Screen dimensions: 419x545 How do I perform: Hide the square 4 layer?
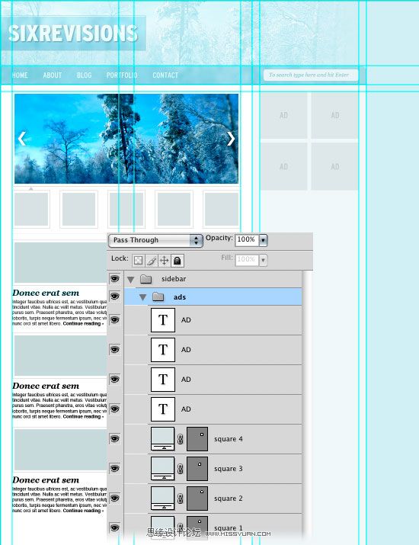point(114,439)
